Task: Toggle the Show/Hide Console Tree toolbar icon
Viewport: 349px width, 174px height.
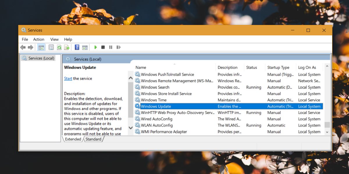Action: tap(41, 47)
